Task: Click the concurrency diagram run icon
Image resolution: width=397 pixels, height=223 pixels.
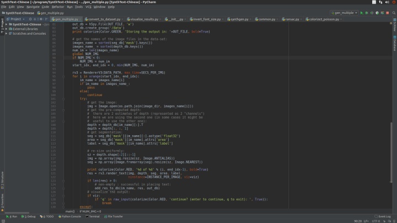Action: click(x=382, y=13)
